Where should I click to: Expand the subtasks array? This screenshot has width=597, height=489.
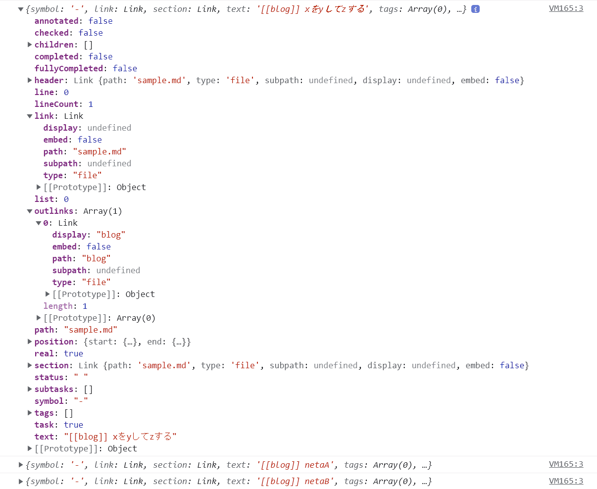click(30, 389)
